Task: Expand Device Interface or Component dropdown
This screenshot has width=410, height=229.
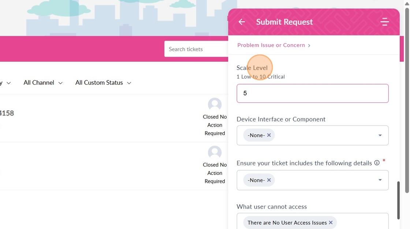Action: [380, 135]
